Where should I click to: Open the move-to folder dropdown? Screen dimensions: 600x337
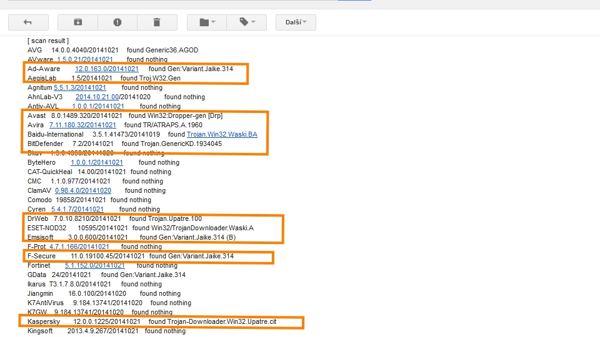click(207, 22)
